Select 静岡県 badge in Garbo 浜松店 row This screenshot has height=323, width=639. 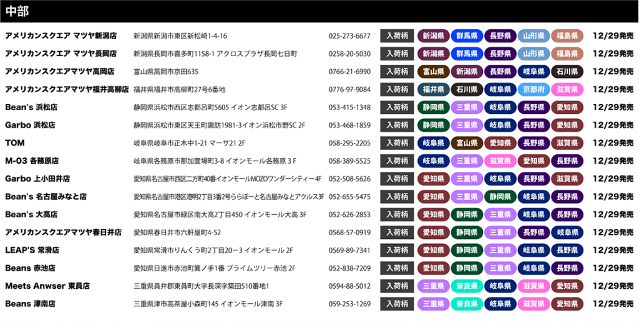[433, 125]
